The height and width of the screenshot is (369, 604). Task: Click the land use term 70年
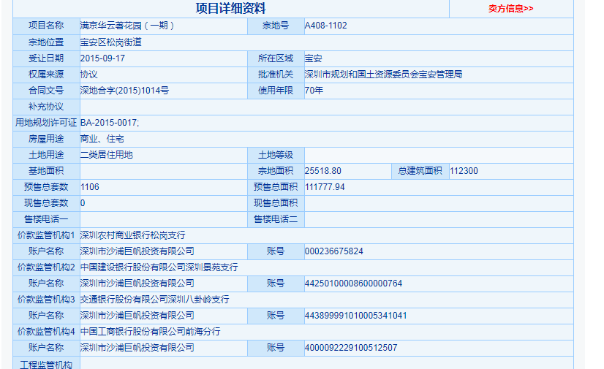coord(314,91)
